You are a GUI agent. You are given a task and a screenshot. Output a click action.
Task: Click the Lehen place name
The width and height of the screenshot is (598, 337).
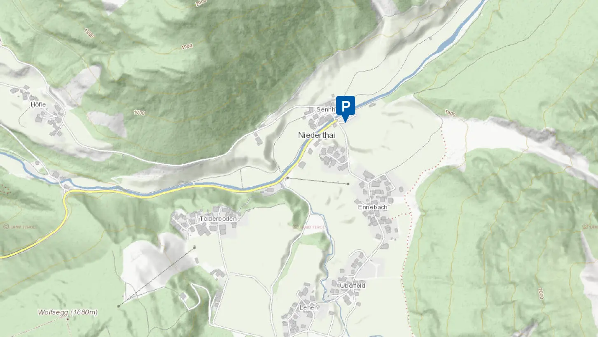point(309,307)
